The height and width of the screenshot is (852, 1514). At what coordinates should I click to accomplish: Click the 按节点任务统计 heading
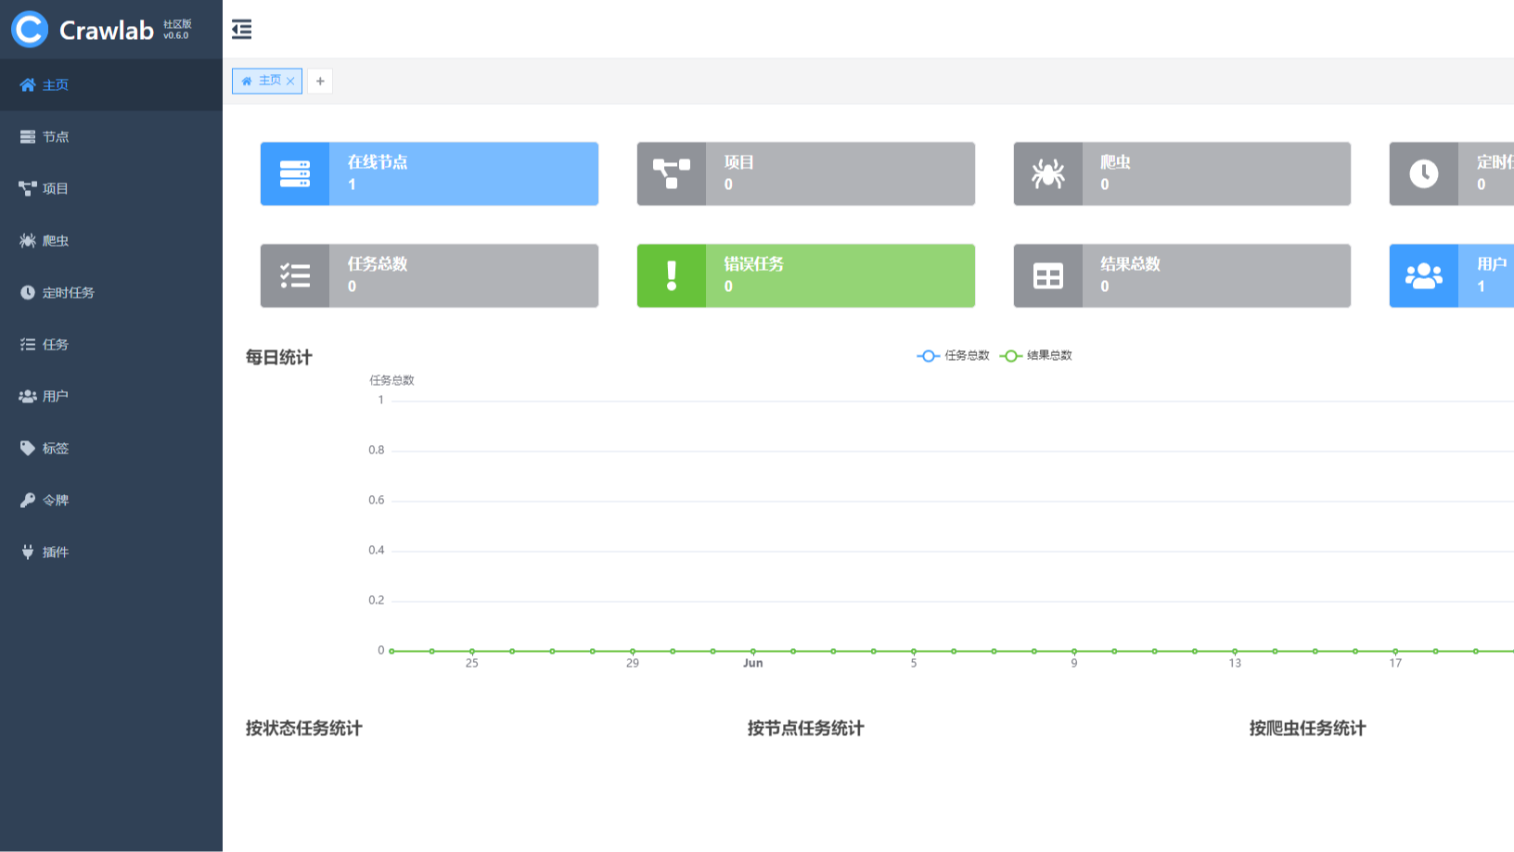(x=806, y=728)
